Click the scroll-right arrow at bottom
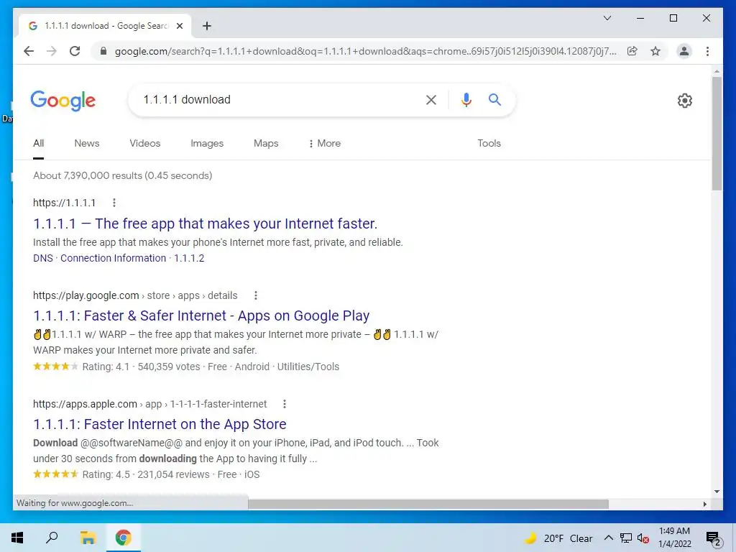This screenshot has width=736, height=552. coord(705,504)
